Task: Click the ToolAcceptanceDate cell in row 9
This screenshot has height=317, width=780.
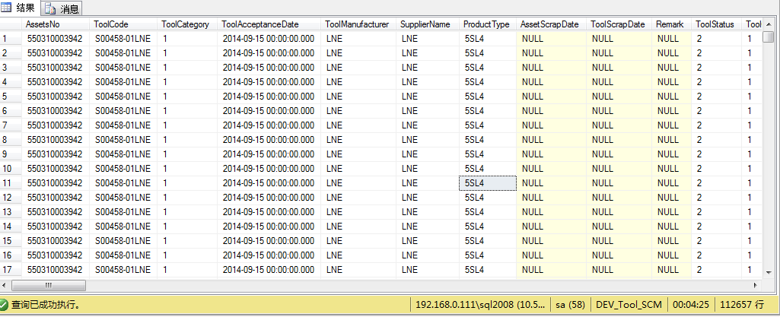Action: (269, 154)
